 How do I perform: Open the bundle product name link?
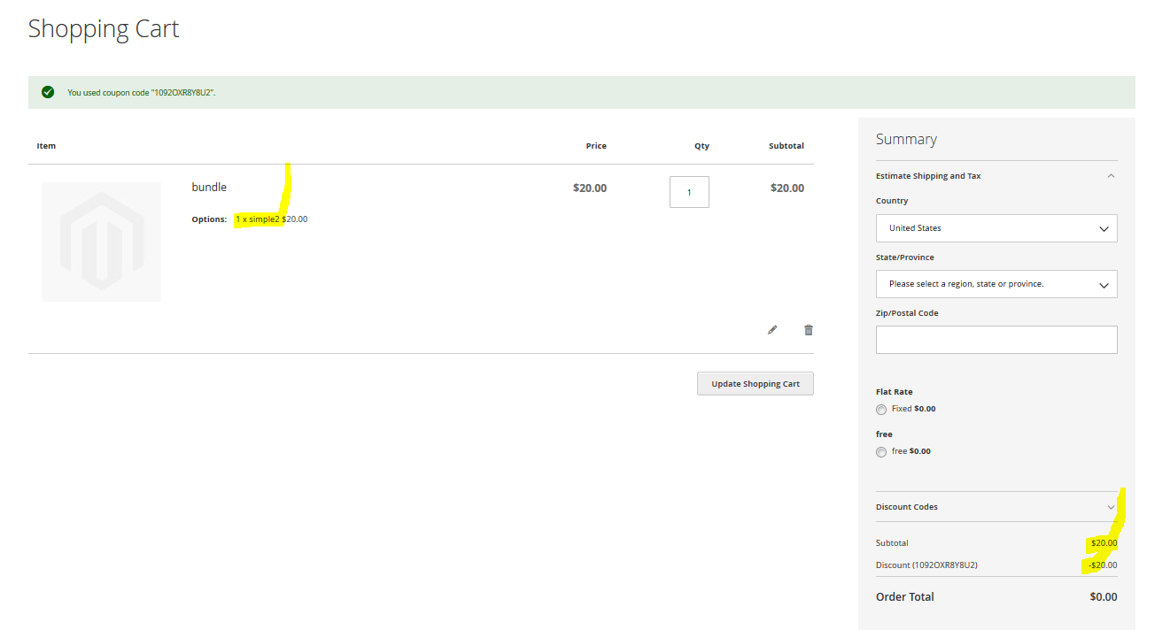tap(209, 188)
